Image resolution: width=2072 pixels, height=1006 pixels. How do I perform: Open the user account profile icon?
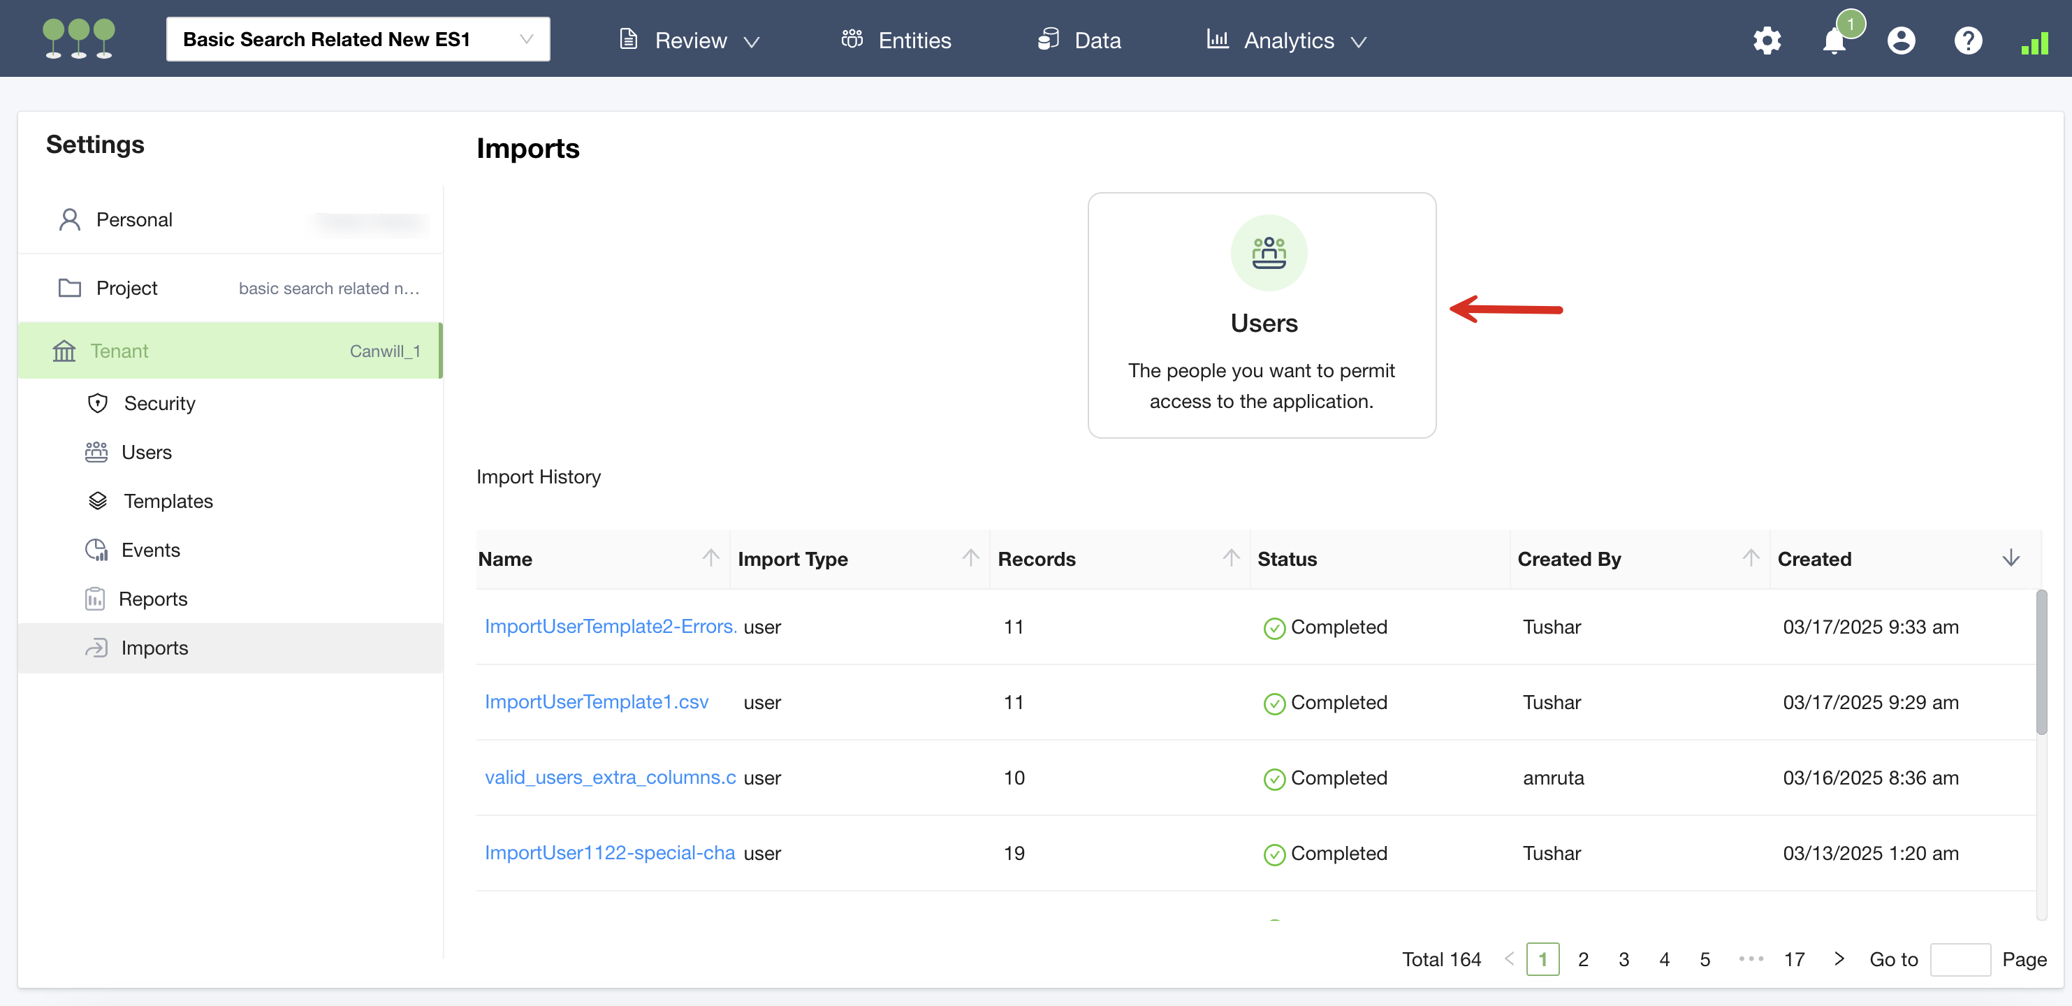pos(1901,41)
